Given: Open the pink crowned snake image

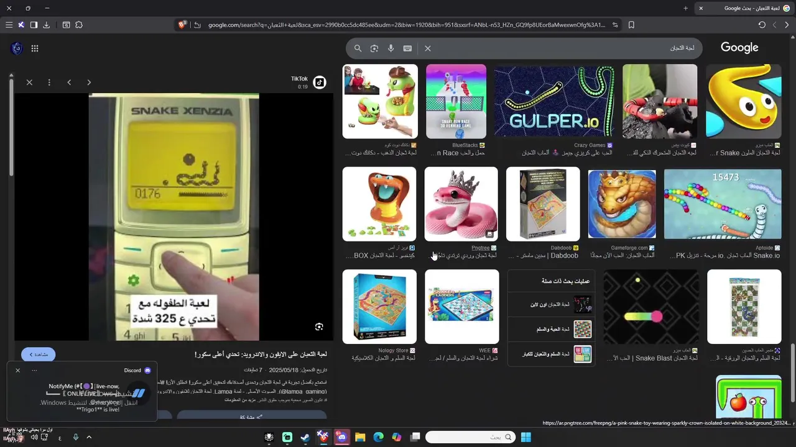Looking at the screenshot, I should coord(461,204).
